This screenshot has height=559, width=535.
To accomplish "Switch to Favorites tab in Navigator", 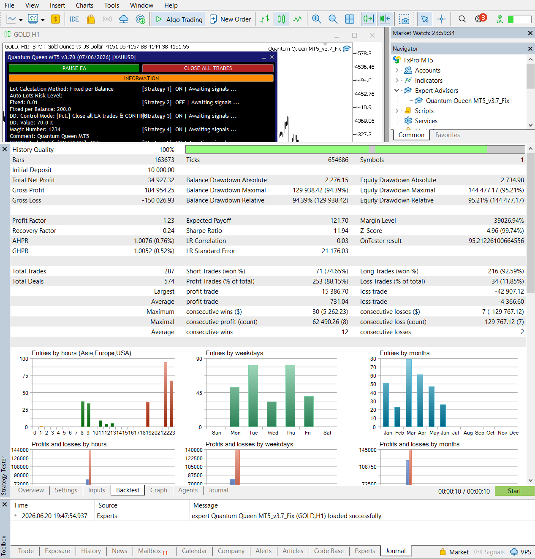I will [x=448, y=135].
